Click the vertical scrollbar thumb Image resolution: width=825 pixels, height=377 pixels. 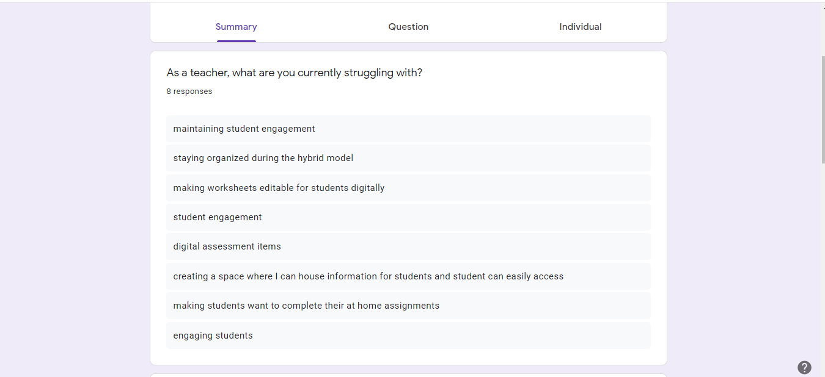tap(823, 110)
